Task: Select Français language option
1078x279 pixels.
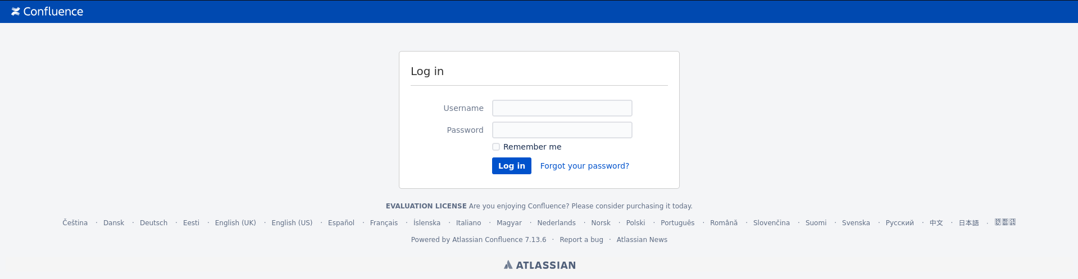Action: 384,223
